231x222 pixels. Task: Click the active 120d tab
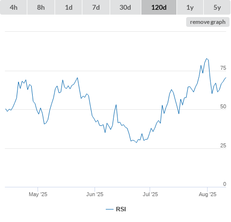pos(159,7)
